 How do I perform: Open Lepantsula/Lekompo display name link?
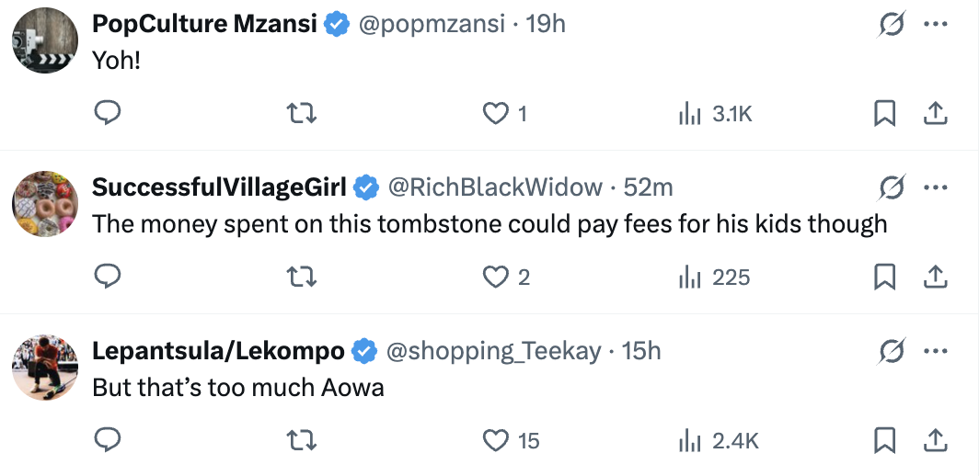219,350
